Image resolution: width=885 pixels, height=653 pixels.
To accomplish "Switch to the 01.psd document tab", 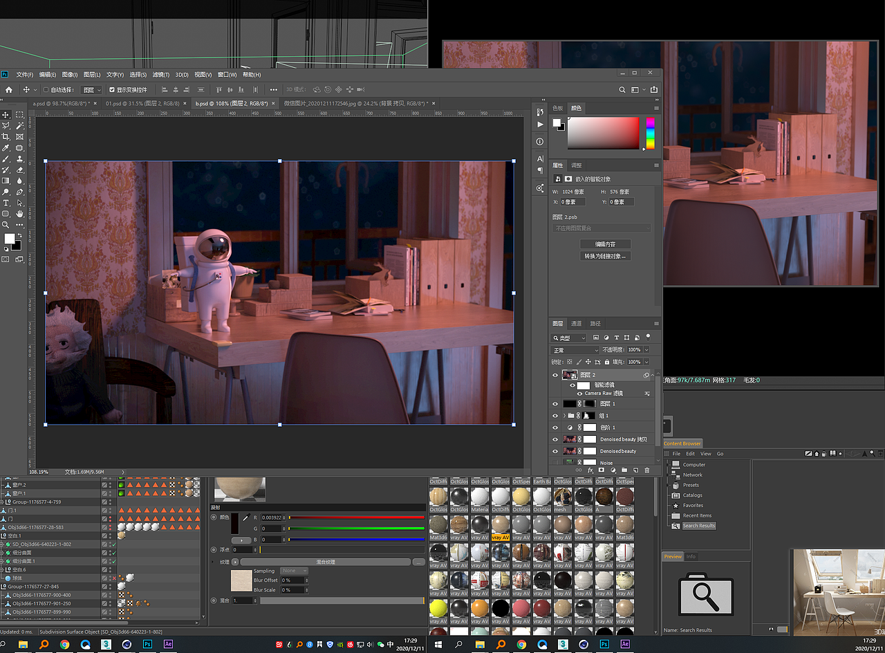I will click(x=142, y=103).
